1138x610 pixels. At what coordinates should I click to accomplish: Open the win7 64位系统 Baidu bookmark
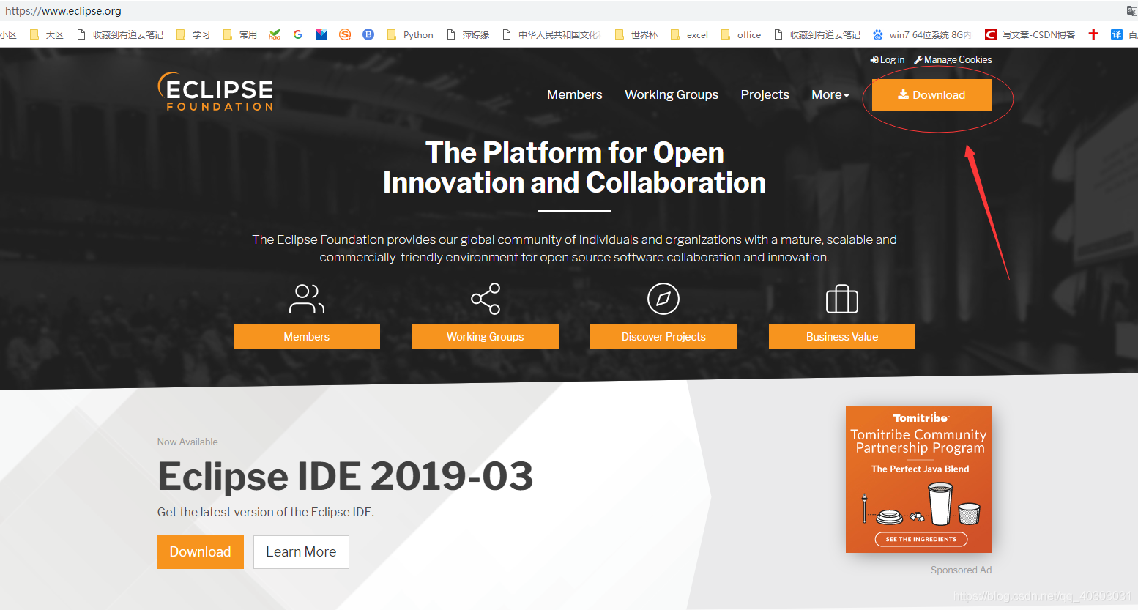[923, 34]
